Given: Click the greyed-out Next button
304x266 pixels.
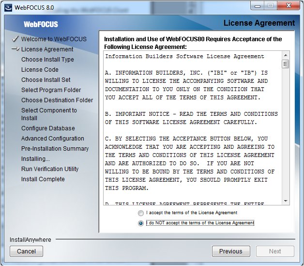Looking at the screenshot, I should point(275,251).
